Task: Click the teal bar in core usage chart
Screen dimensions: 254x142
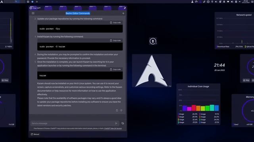Action: [212, 108]
